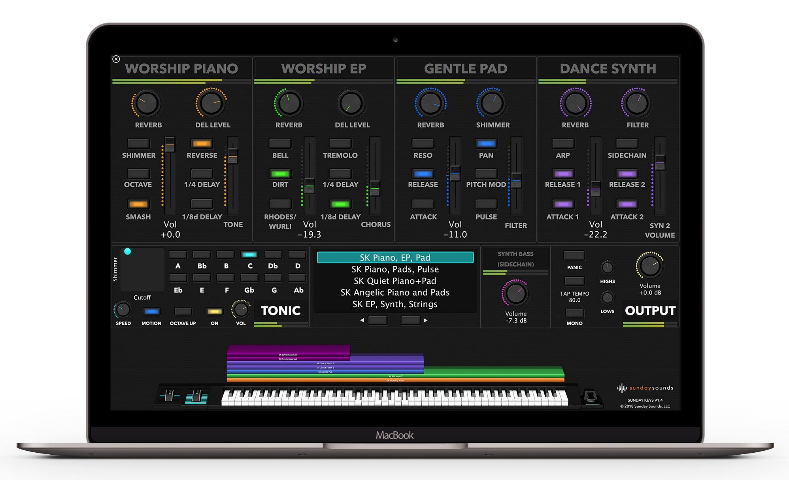Toggle Sidechain on Dance Synth
This screenshot has width=789, height=480.
click(x=627, y=143)
